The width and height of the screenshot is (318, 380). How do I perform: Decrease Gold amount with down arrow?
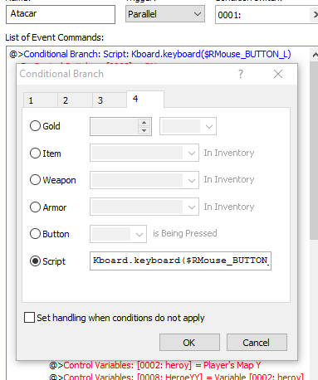coord(144,130)
